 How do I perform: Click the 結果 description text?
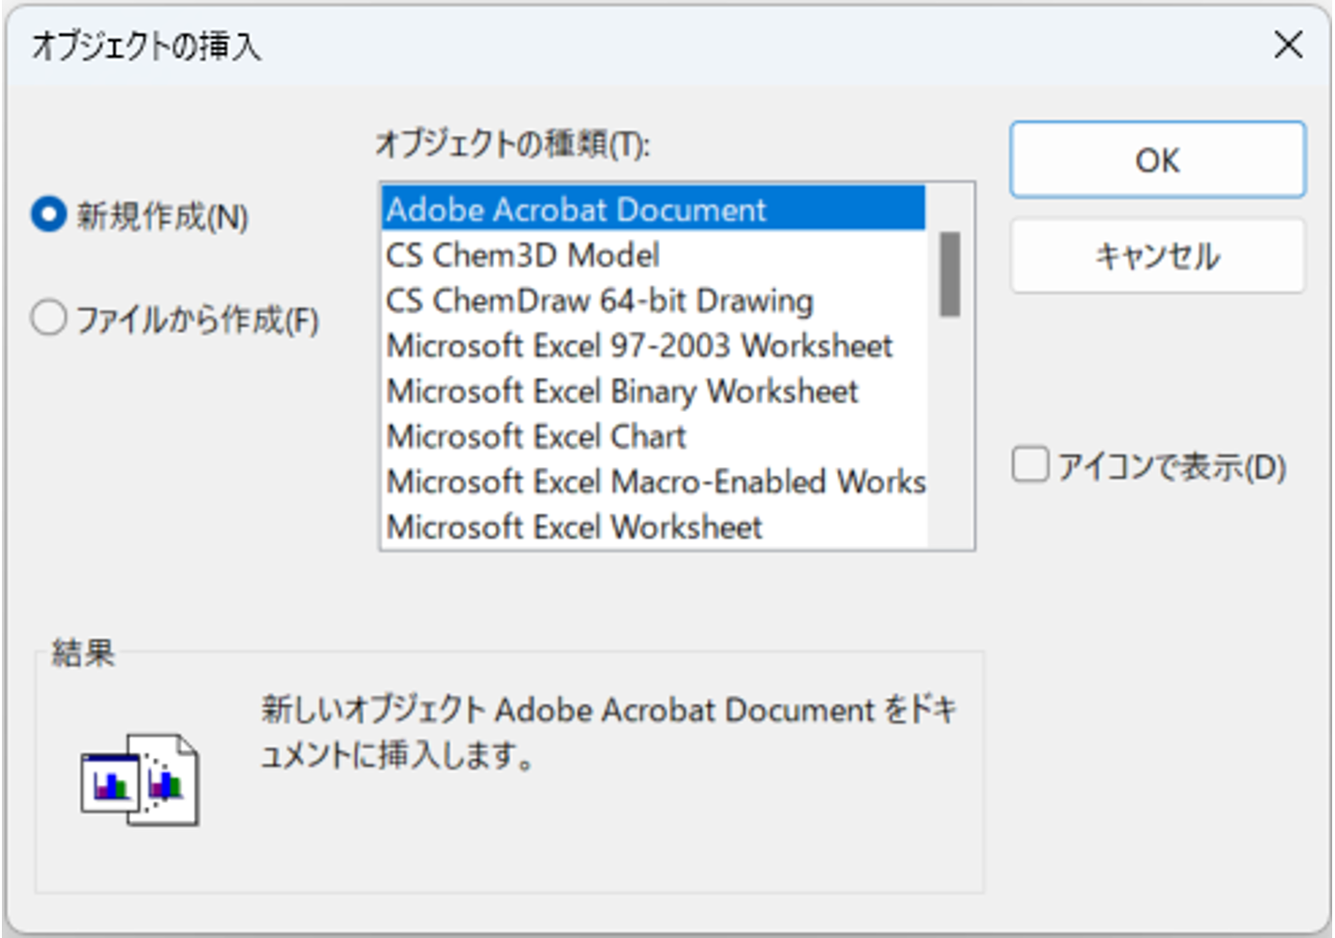click(607, 732)
